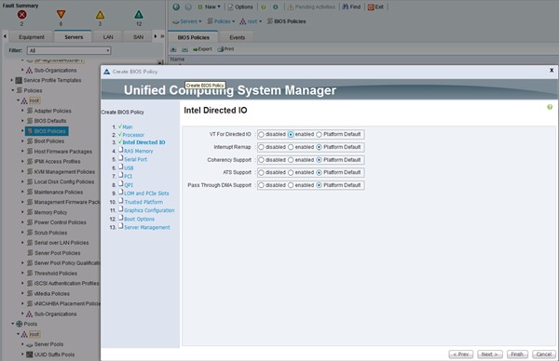Screen dimensions: 559x361
Task: Open the Events tab
Action: point(237,37)
